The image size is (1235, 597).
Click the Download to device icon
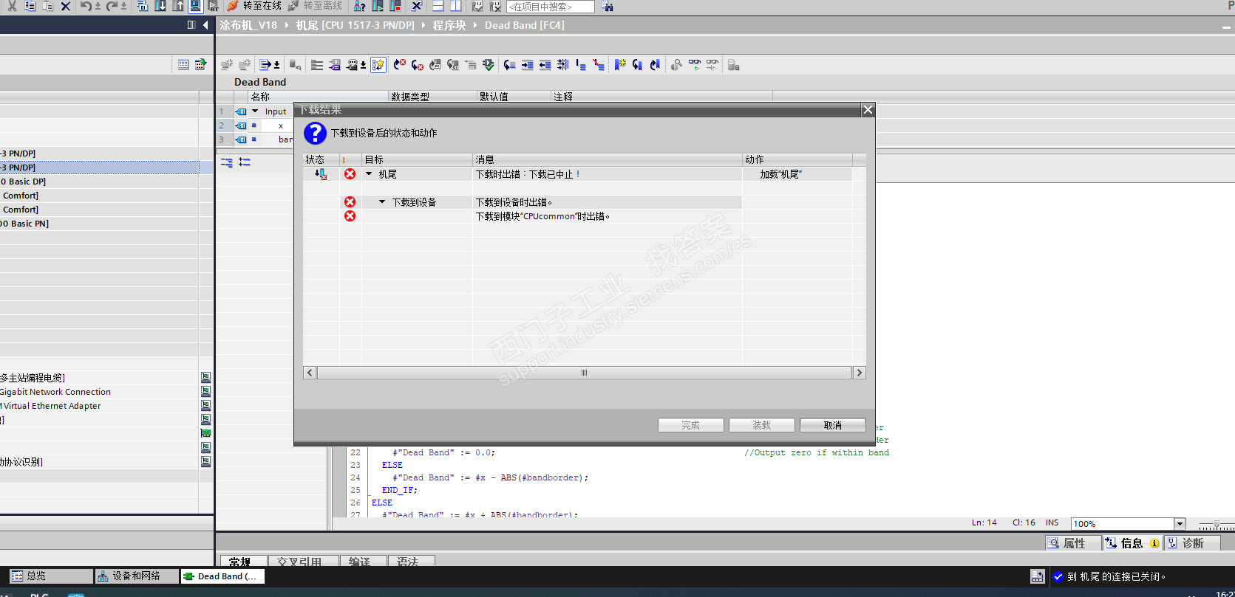(x=160, y=6)
